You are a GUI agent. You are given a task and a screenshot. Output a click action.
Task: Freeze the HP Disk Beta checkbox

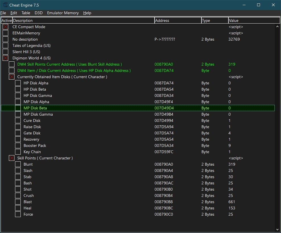pyautogui.click(x=18, y=89)
